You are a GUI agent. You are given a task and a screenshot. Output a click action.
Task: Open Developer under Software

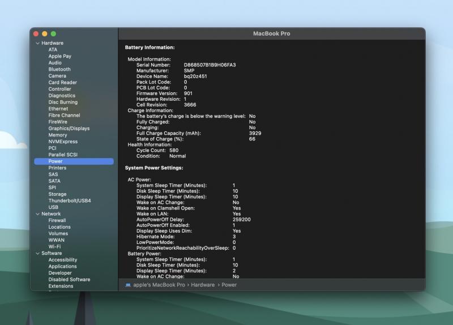[60, 273]
